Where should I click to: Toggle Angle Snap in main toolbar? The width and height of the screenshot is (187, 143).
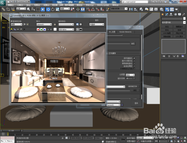[93, 9]
